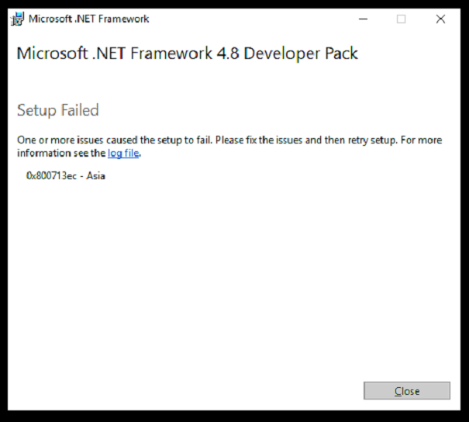The width and height of the screenshot is (469, 422).
Task: Click the "0x800713ec" error code
Action: click(51, 175)
